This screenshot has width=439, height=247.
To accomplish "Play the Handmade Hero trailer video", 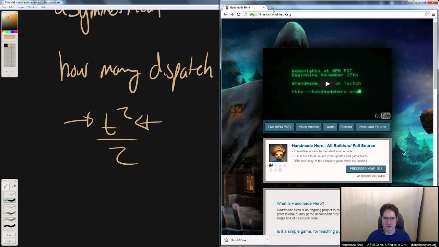I will (328, 84).
